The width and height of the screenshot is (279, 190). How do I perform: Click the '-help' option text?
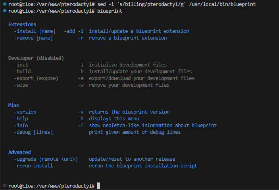(x=21, y=119)
